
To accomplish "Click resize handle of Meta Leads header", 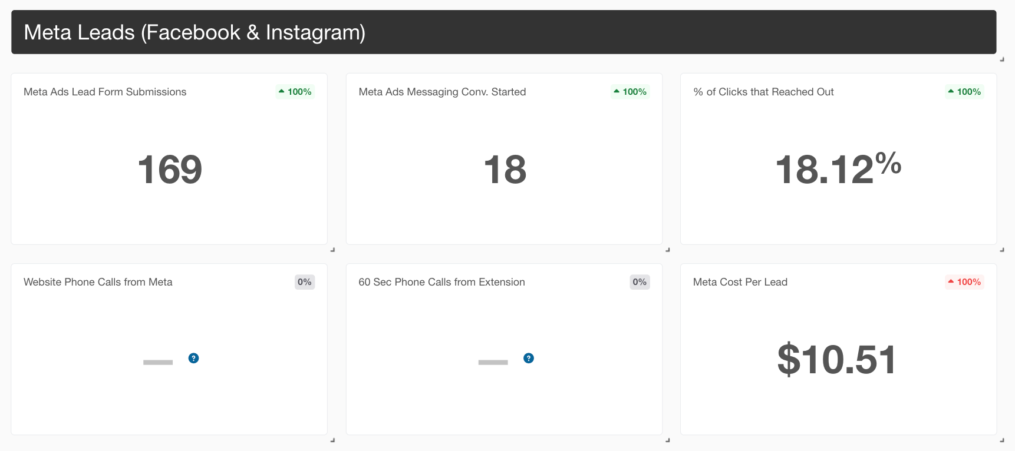I will coord(1002,59).
